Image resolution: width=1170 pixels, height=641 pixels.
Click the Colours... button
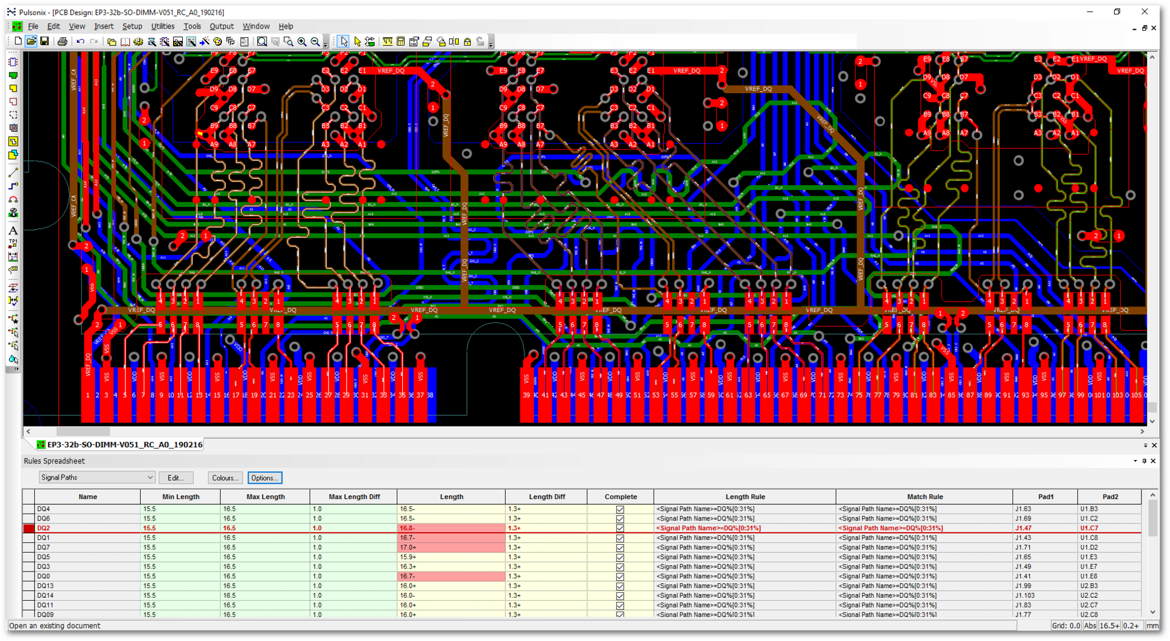pos(225,478)
